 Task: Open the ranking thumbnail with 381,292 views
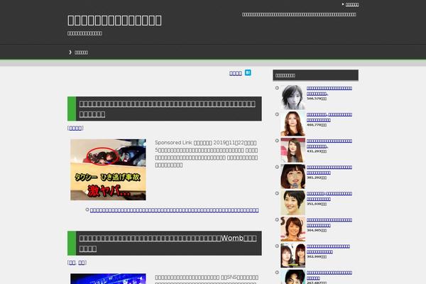pos(293,176)
